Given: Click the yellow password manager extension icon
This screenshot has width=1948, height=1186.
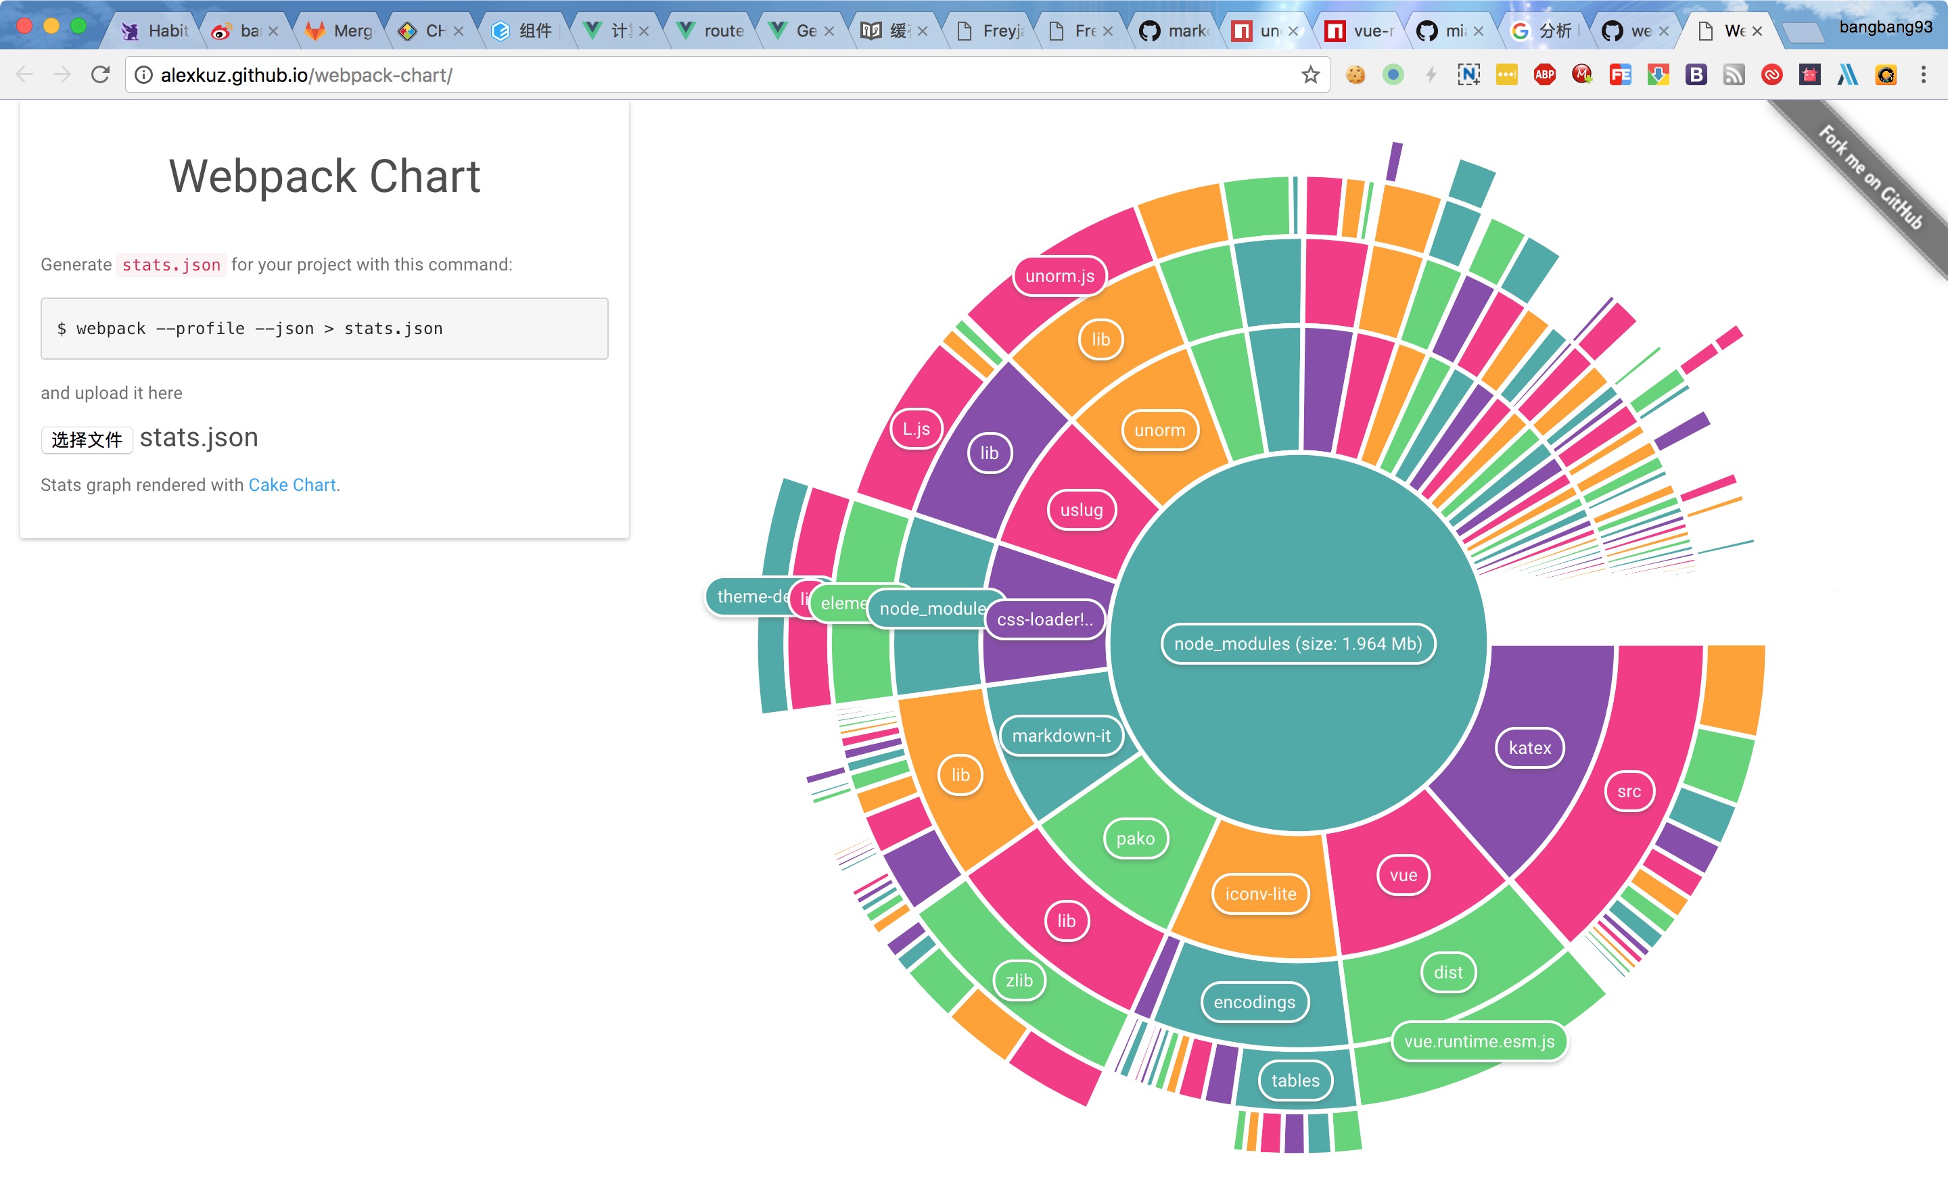Looking at the screenshot, I should [x=1506, y=75].
